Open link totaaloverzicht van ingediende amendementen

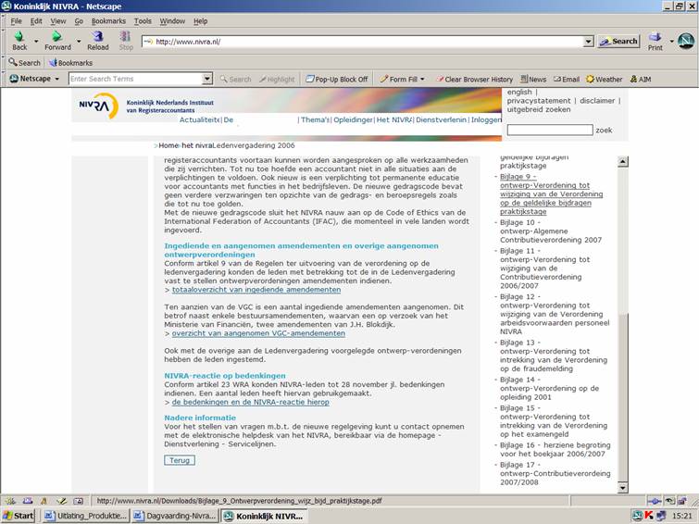click(x=256, y=290)
